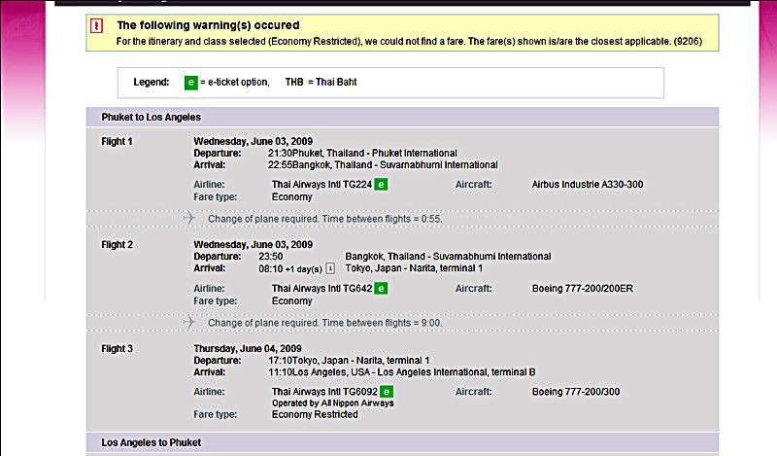Click Boeing 777-200/200ER aircraft text
Screen dimensions: 777x456
coord(583,289)
